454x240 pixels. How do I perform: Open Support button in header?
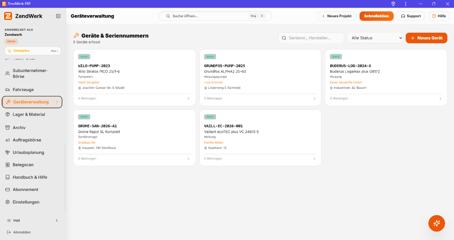pyautogui.click(x=411, y=16)
